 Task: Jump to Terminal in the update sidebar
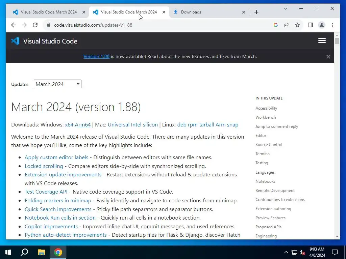263,154
